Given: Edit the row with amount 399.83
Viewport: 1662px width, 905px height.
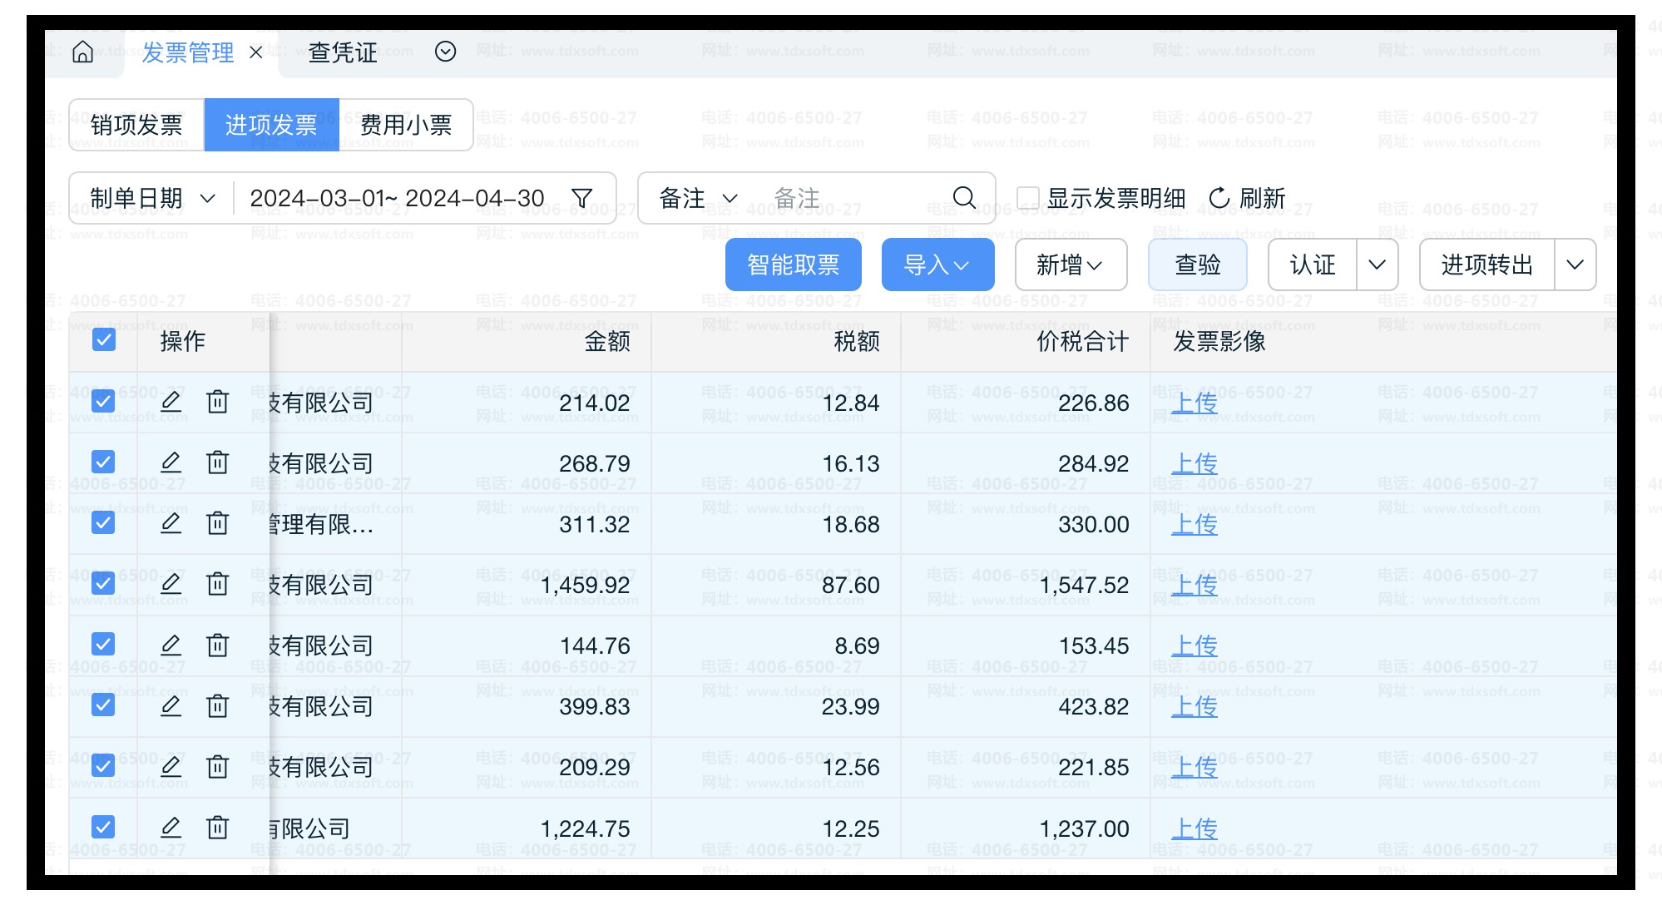Looking at the screenshot, I should coord(171,706).
